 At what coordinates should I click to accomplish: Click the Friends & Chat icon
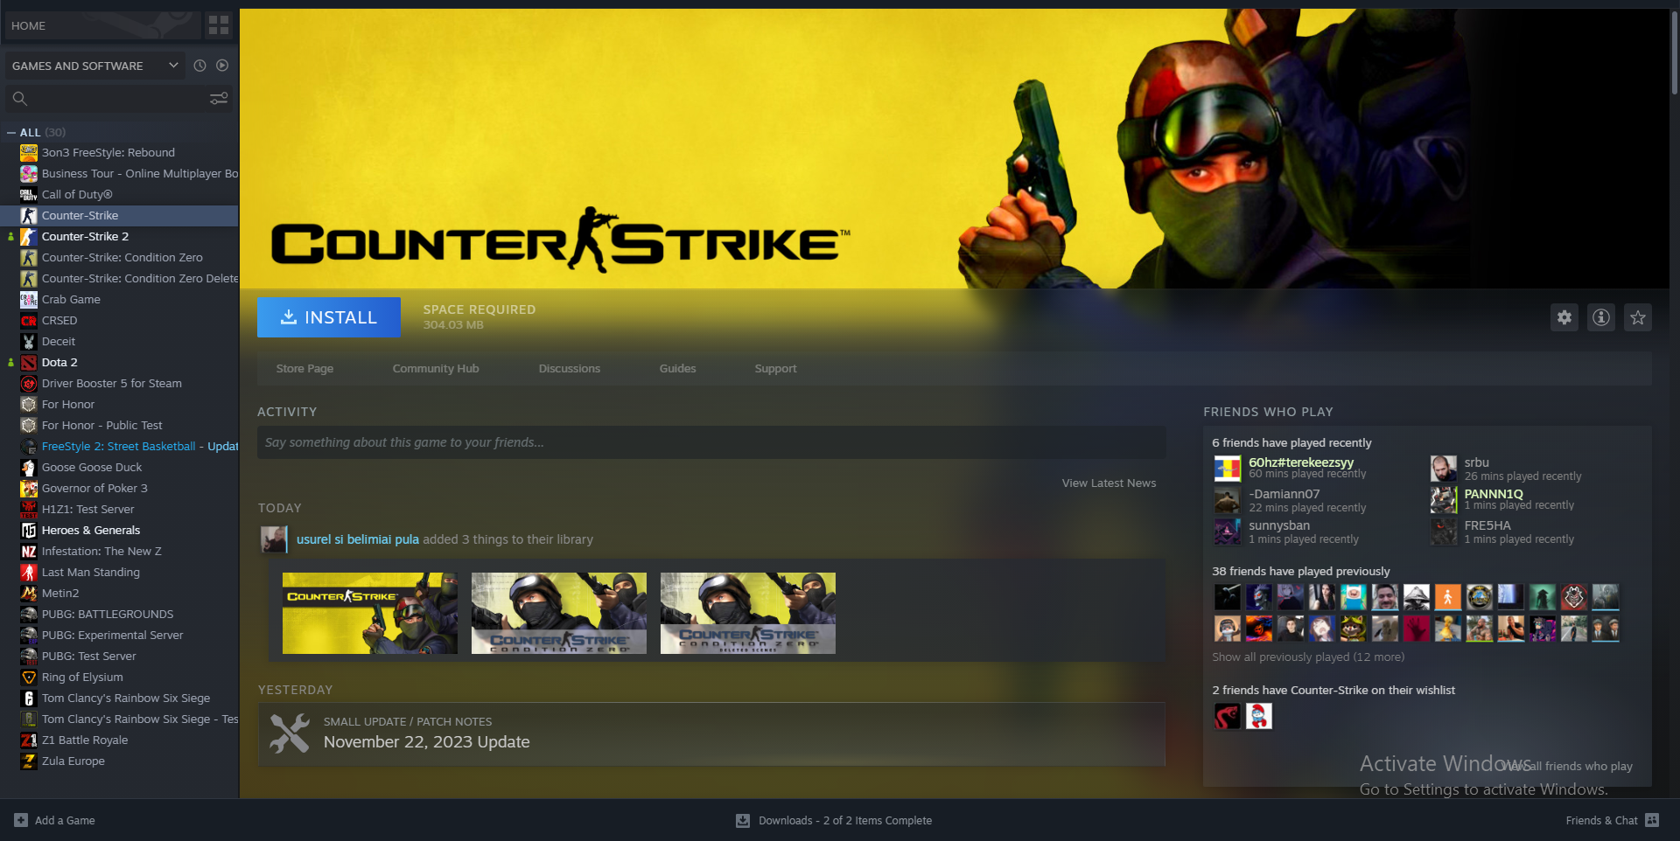coord(1652,820)
